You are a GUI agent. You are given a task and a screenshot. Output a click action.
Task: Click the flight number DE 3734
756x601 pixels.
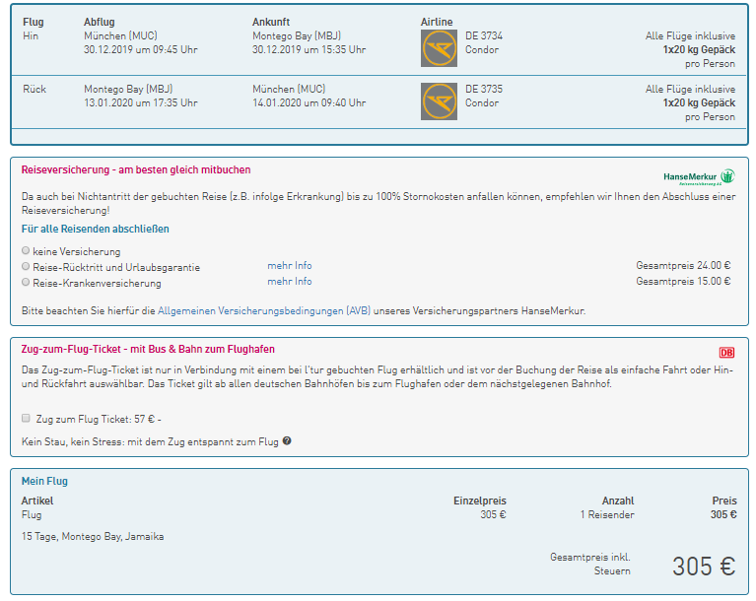pos(484,35)
